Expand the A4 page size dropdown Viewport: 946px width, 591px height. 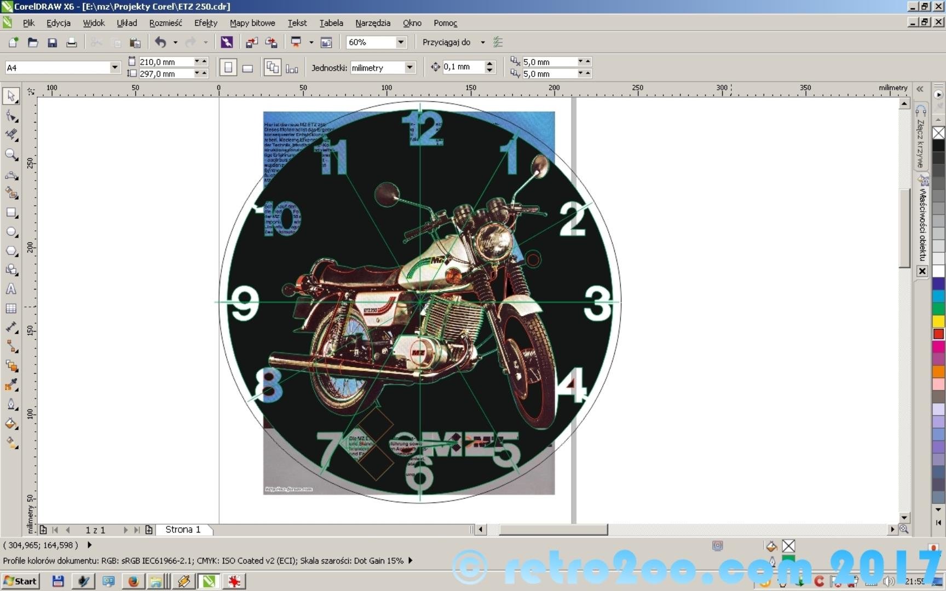tap(114, 67)
